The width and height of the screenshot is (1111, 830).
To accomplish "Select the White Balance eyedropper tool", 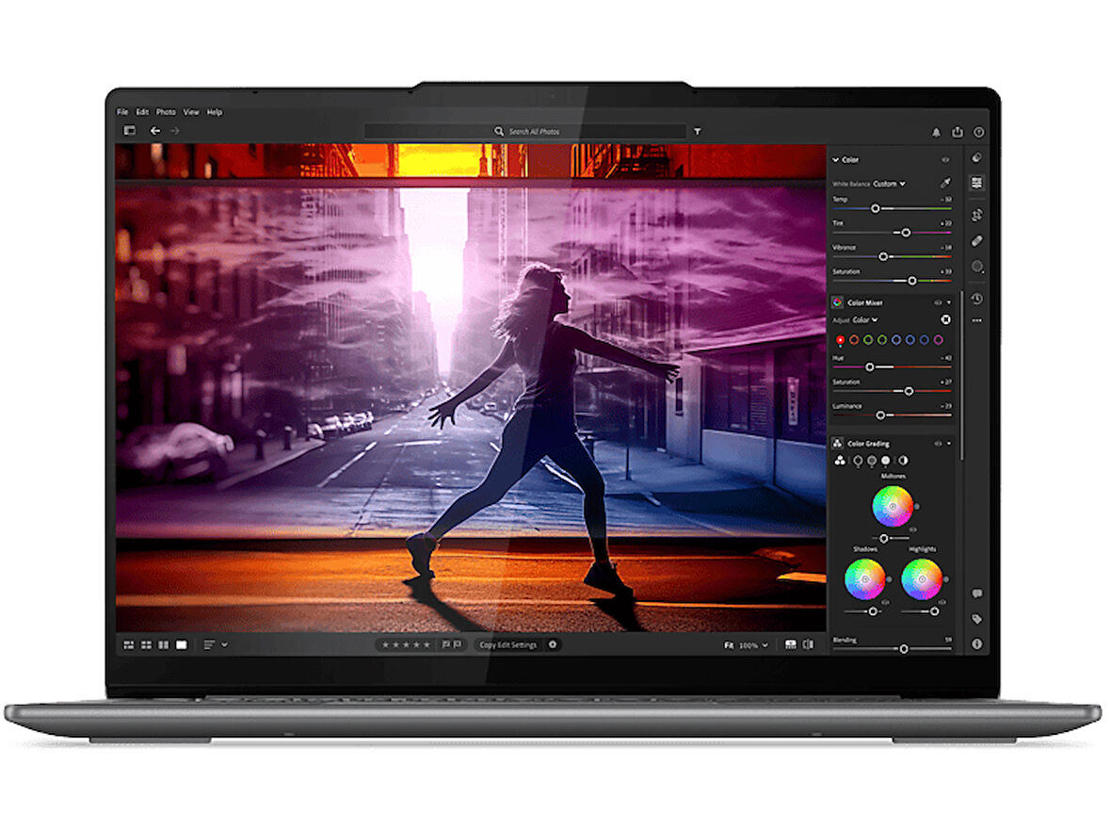I will [x=945, y=184].
